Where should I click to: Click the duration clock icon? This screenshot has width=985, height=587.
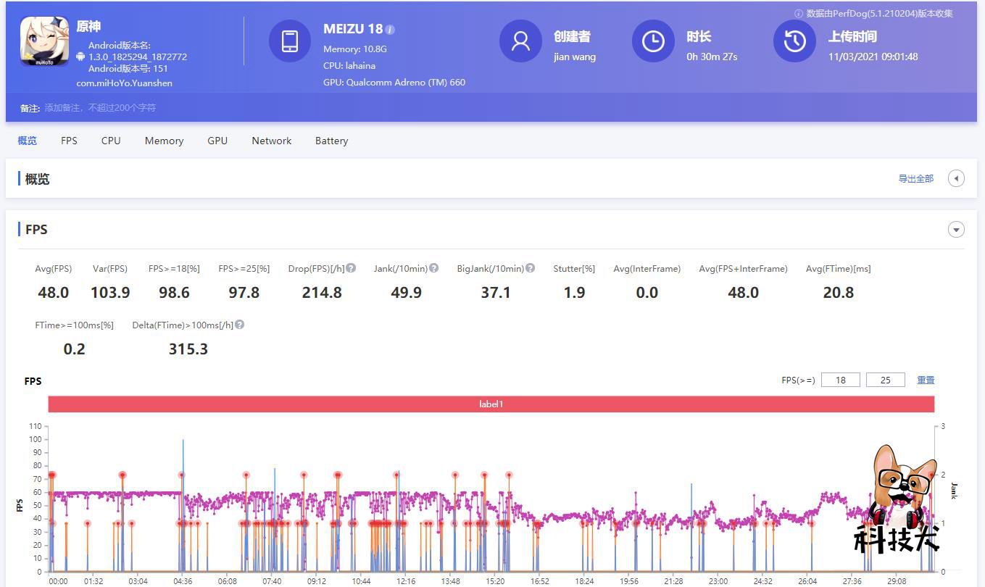coord(653,41)
